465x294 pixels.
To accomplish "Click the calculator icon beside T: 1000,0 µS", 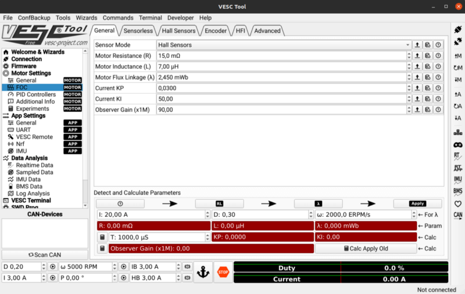I will [x=102, y=237].
